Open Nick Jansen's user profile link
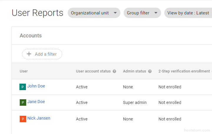 39,118
